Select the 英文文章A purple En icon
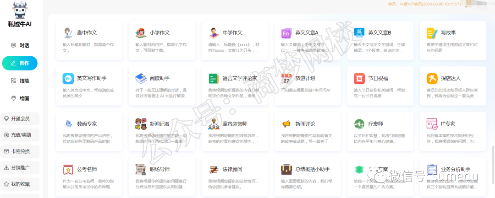This screenshot has width=495, height=198. pyautogui.click(x=286, y=33)
